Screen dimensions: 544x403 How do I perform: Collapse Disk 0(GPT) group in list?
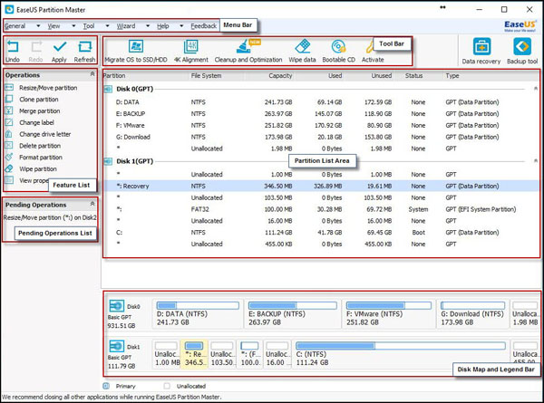pos(536,89)
